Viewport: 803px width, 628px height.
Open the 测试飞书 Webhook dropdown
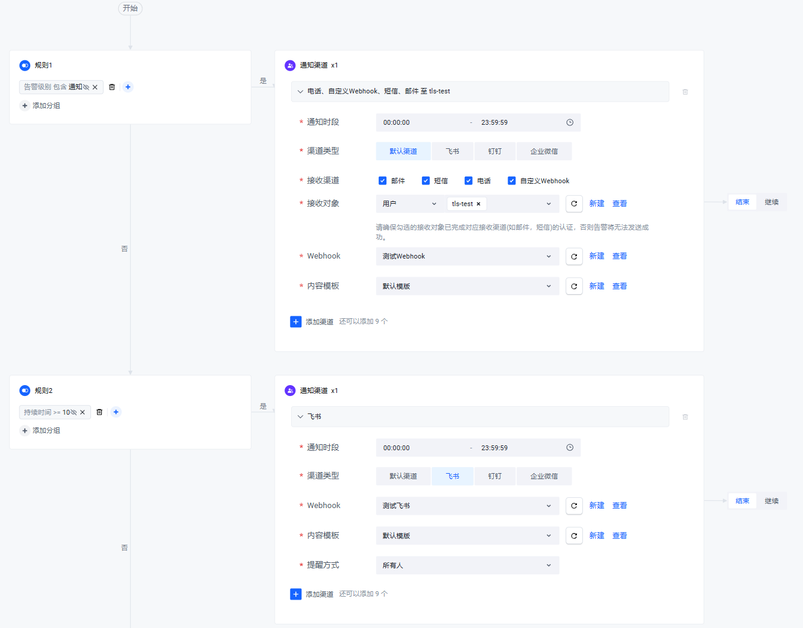click(468, 506)
